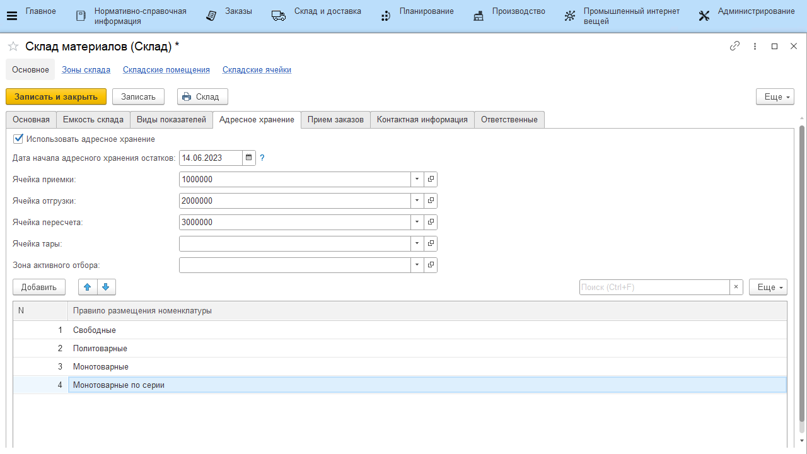Copy link to this warehouse form
Image resolution: width=807 pixels, height=454 pixels.
click(x=734, y=46)
